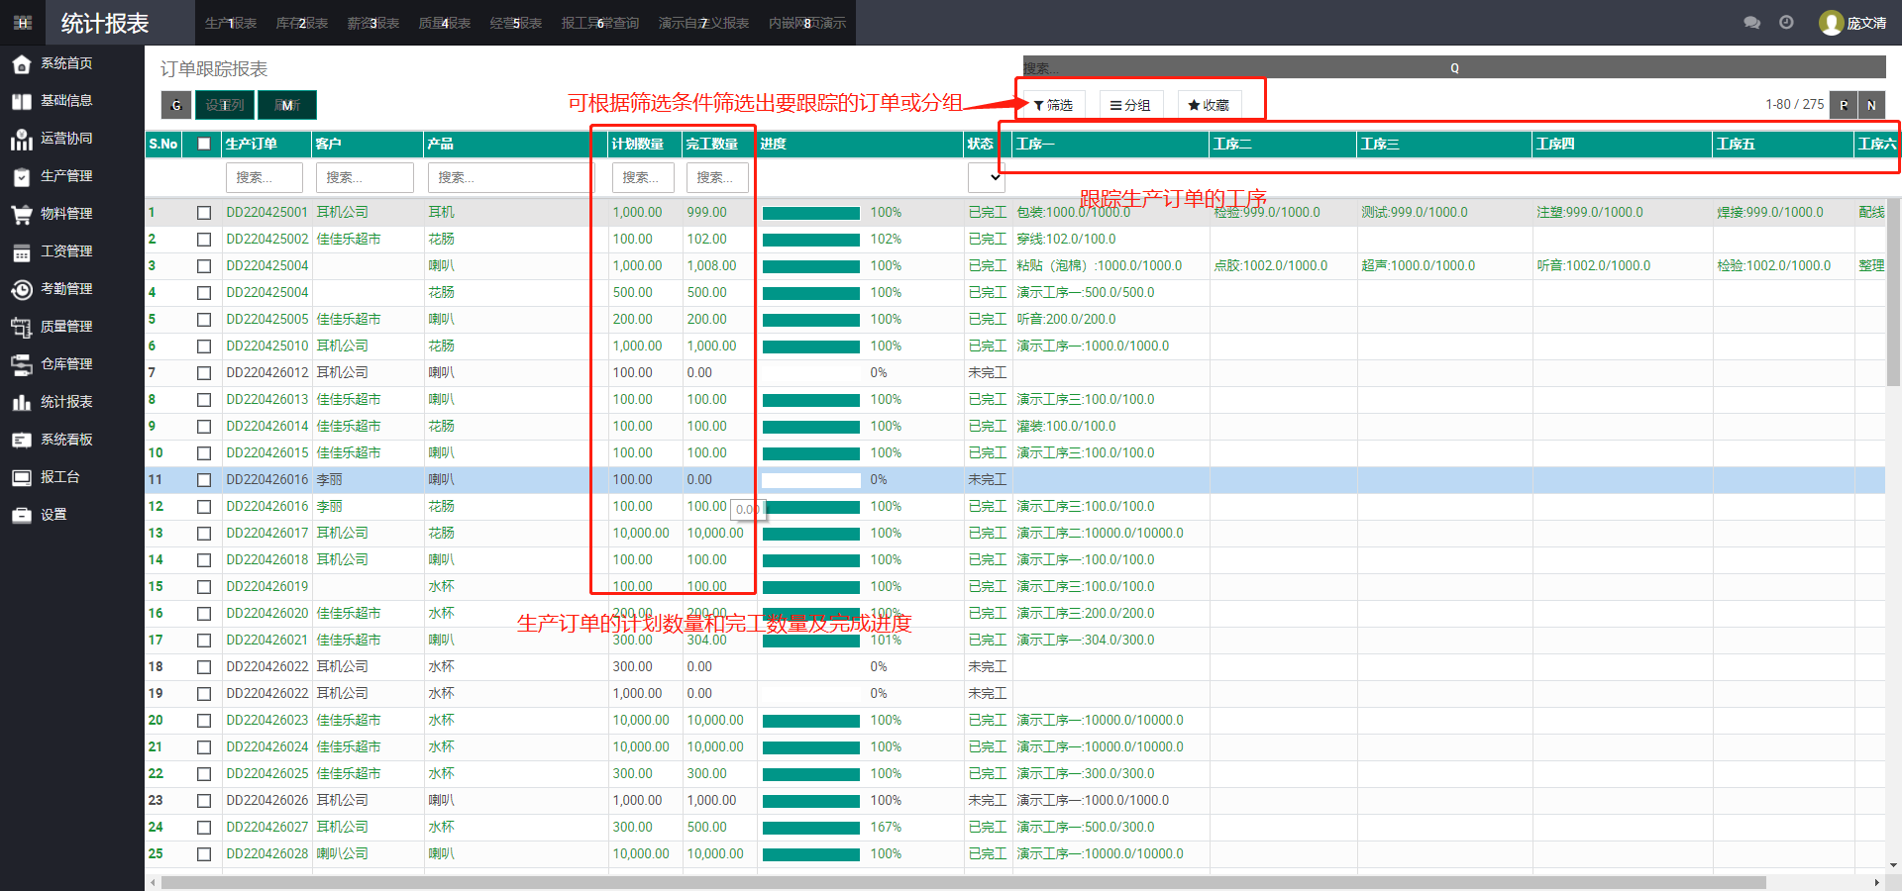The image size is (1902, 891).
Task: Open the clock activity icon in top bar
Action: point(1786,23)
